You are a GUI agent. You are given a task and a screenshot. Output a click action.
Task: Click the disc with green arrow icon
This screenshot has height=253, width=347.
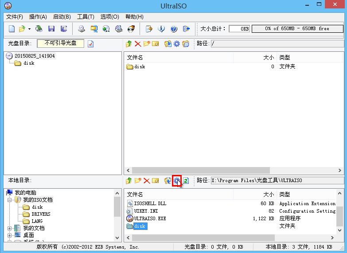click(x=106, y=29)
